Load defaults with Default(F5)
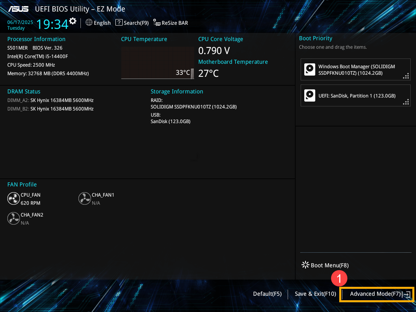The image size is (416, 312). (x=267, y=294)
